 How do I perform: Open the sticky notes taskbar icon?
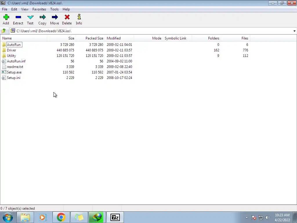(x=79, y=217)
